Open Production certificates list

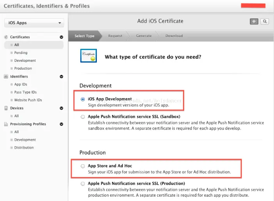coord(23,68)
